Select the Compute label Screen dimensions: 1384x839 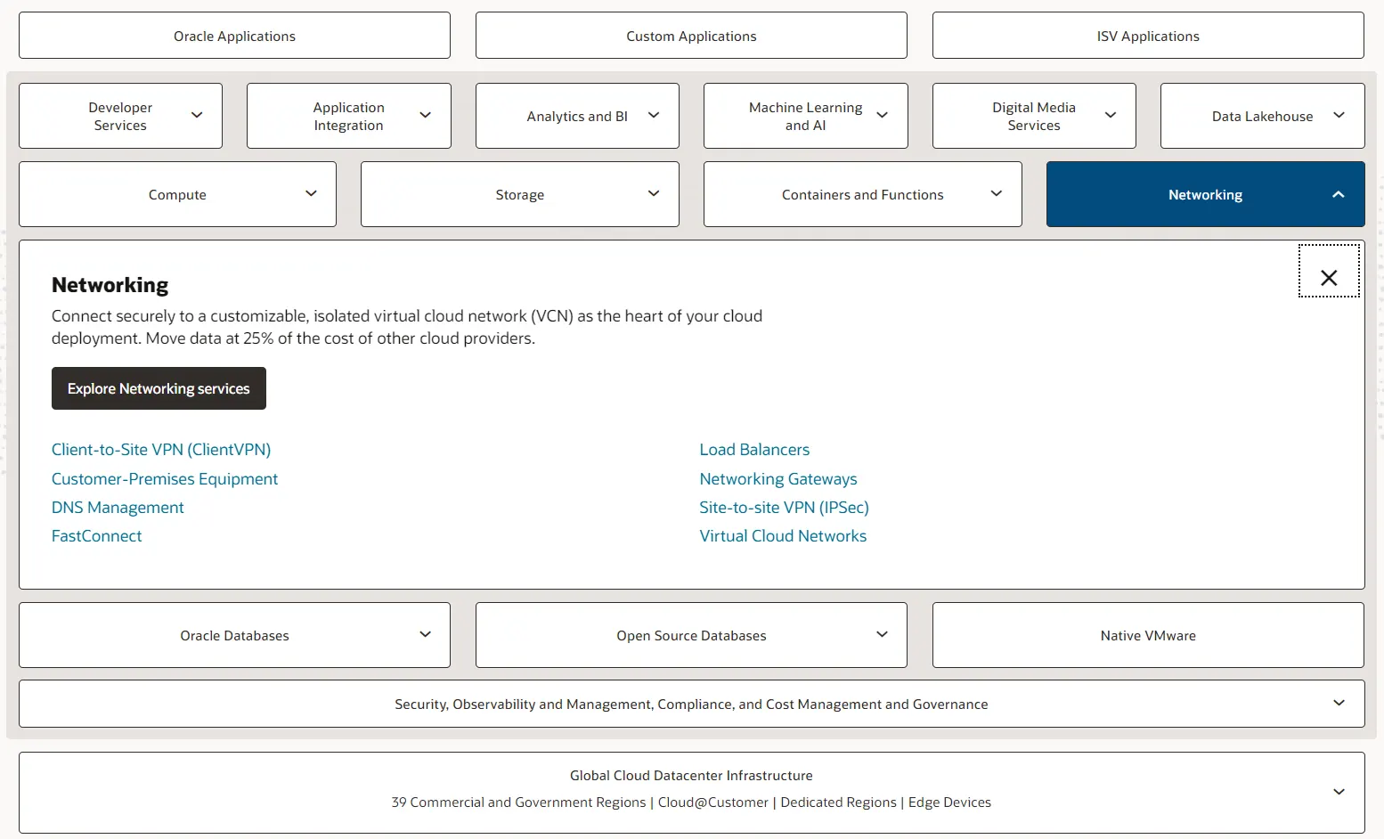click(x=177, y=195)
